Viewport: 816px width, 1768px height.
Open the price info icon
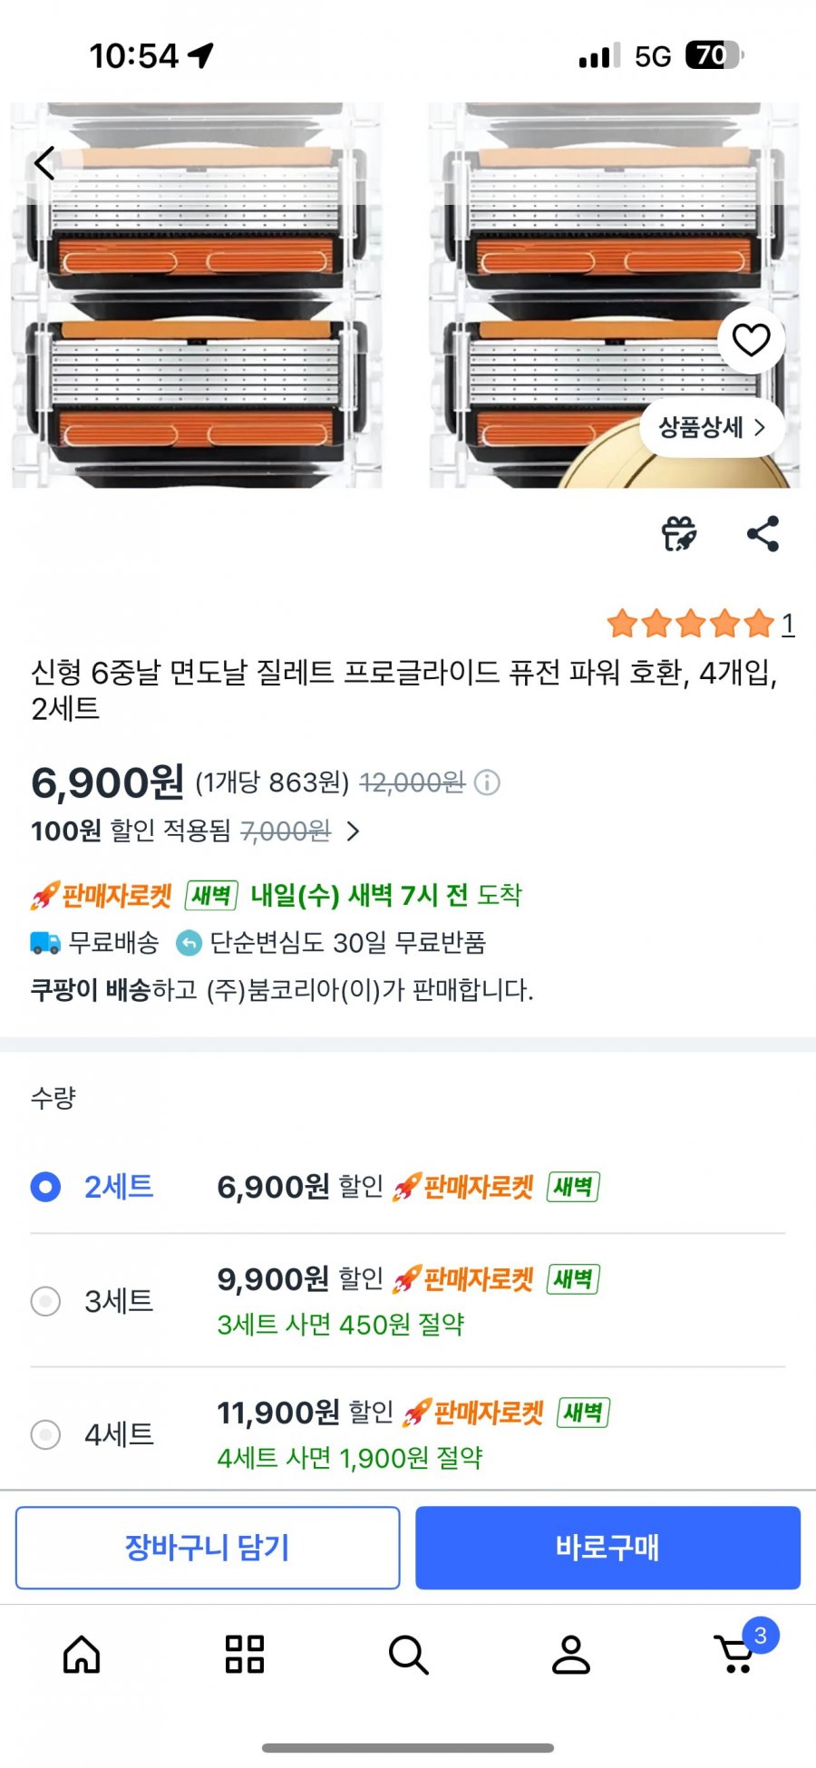pos(487,782)
